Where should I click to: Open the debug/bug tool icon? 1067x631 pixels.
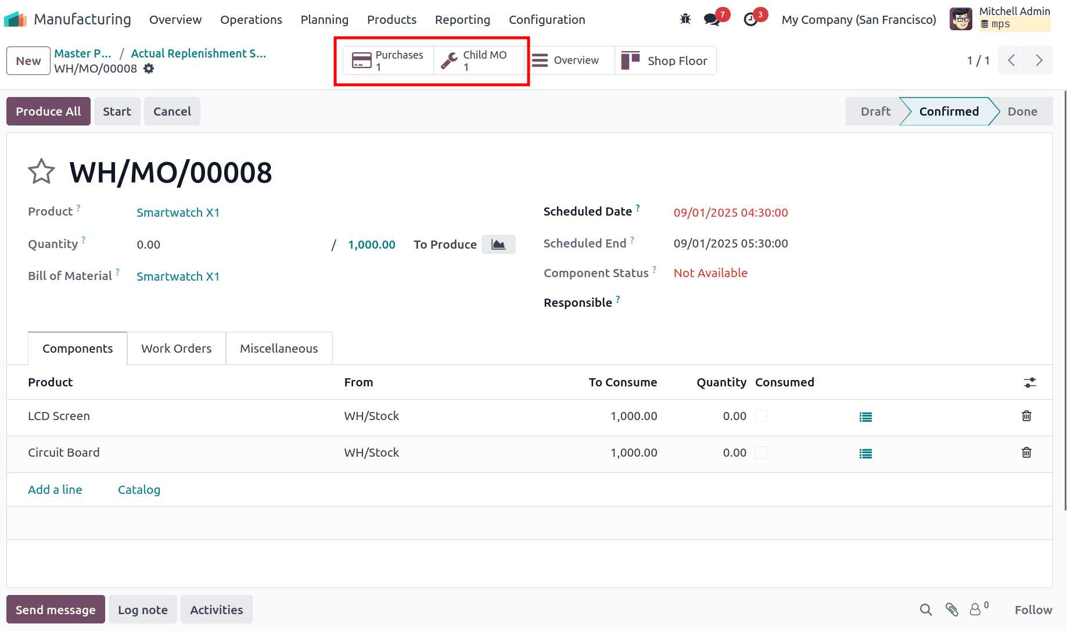(x=685, y=19)
